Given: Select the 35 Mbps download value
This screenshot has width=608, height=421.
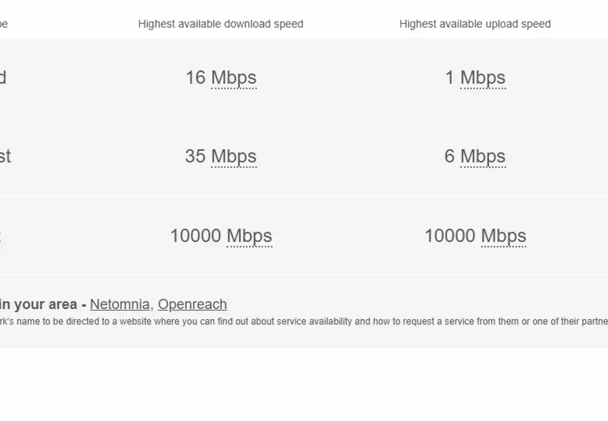Looking at the screenshot, I should pos(222,156).
